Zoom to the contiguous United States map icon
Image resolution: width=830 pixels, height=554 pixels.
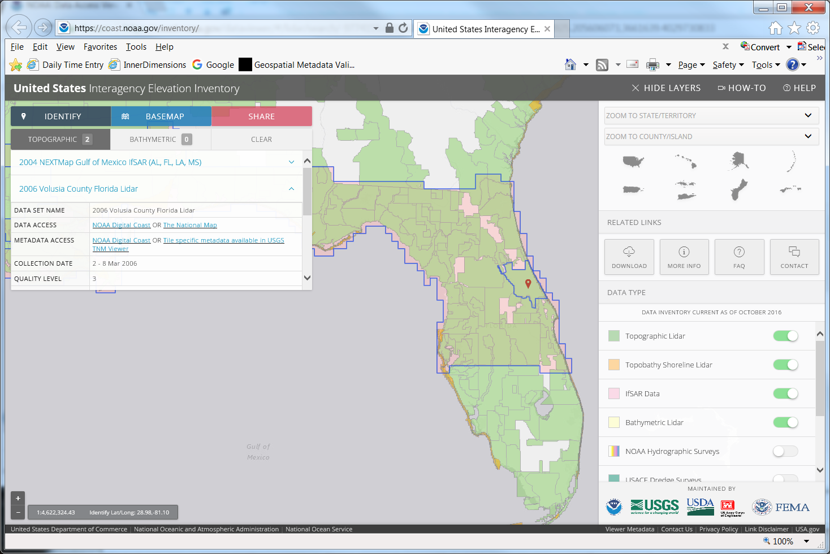[x=633, y=162]
